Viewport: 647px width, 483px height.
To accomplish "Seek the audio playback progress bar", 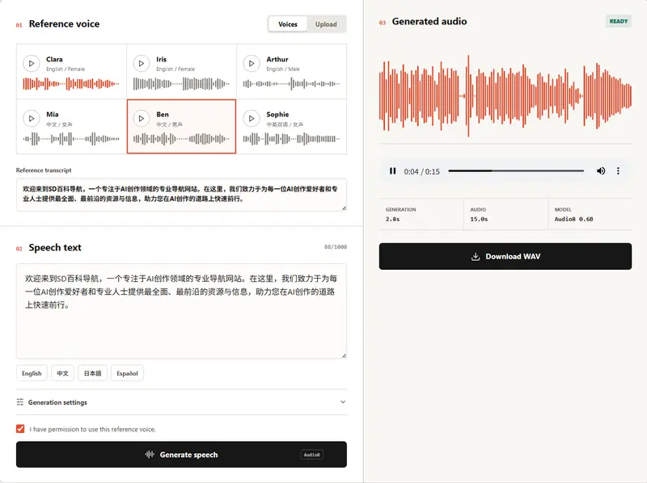I will click(x=516, y=170).
